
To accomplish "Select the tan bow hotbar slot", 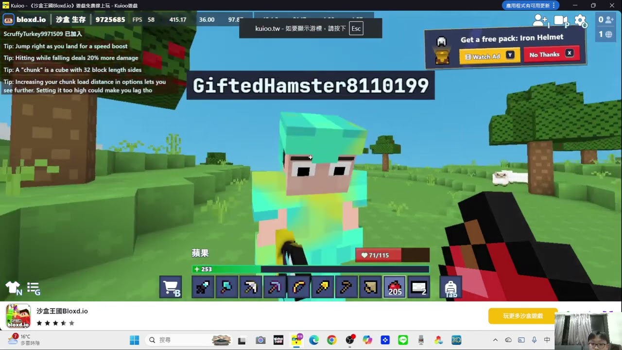I will (x=370, y=287).
